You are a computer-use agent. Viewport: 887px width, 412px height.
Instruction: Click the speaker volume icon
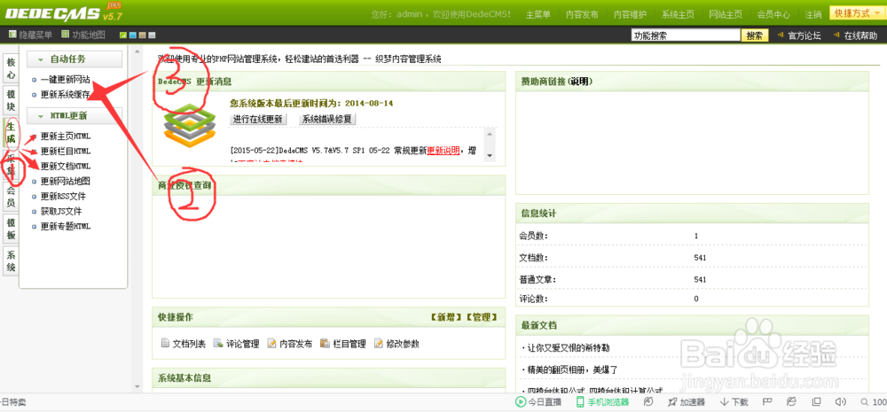pos(841,402)
